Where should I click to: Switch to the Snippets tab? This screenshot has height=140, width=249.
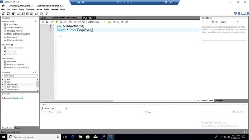[219, 101]
